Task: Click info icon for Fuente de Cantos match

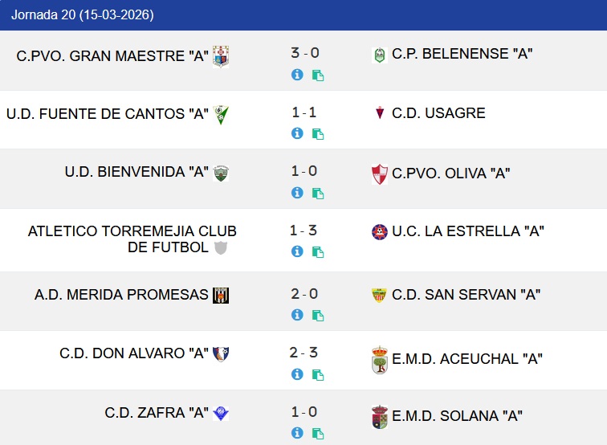Action: [297, 133]
